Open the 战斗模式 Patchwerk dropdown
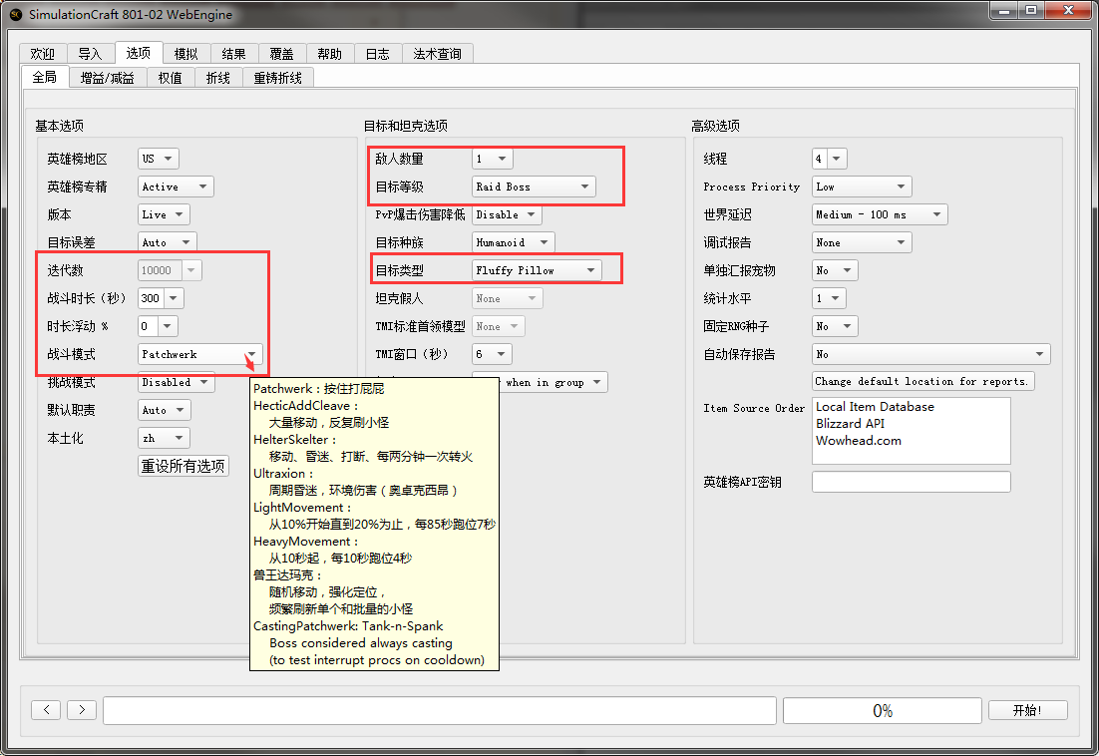Viewport: 1099px width, 756px height. point(199,354)
